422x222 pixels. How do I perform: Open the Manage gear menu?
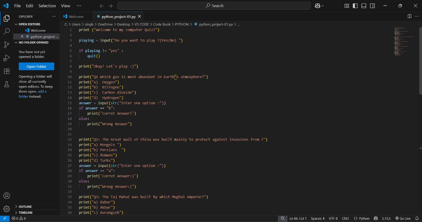[6, 209]
